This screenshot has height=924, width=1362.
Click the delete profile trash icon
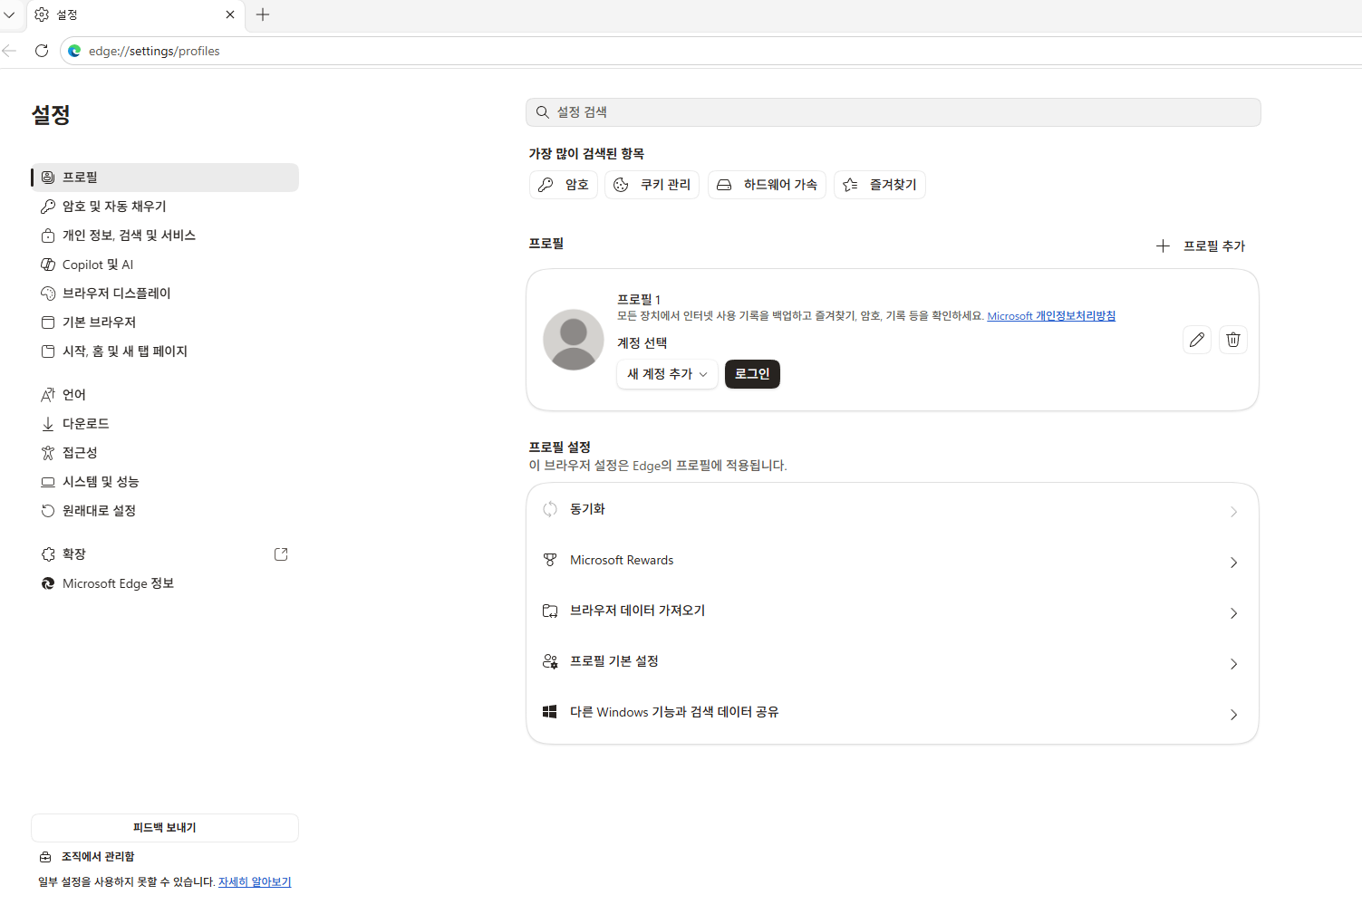[x=1233, y=340]
